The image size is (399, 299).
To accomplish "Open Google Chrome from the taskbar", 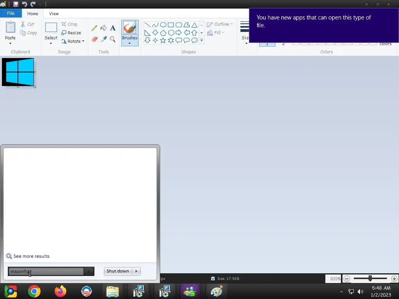I will [34, 291].
